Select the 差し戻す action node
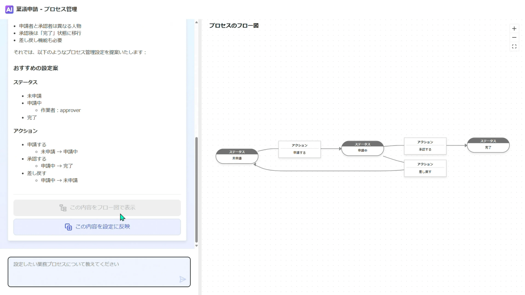Image resolution: width=525 pixels, height=295 pixels. [x=425, y=168]
